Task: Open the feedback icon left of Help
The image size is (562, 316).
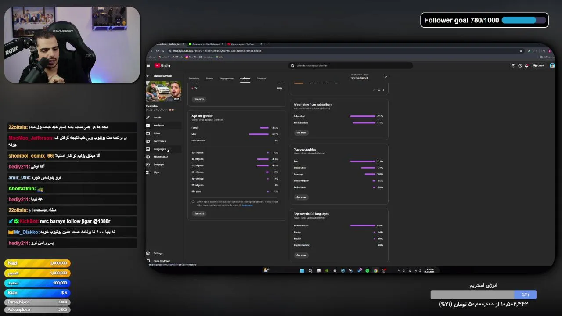Action: coord(513,65)
